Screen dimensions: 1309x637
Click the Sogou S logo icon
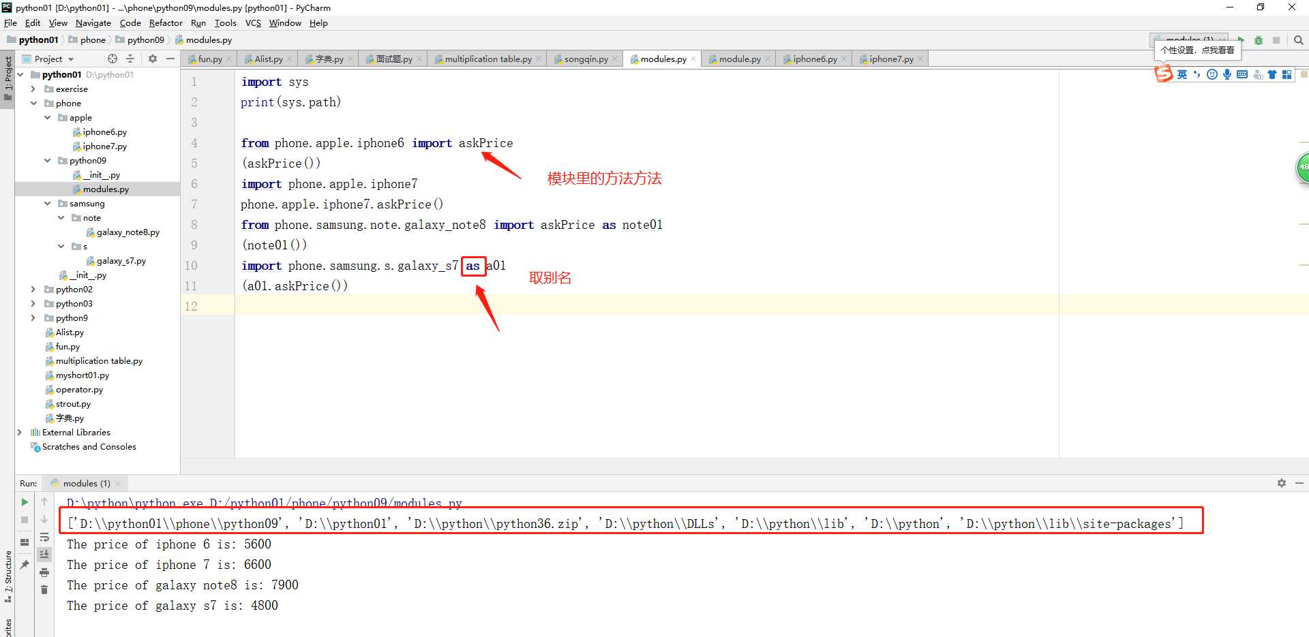click(x=1164, y=74)
